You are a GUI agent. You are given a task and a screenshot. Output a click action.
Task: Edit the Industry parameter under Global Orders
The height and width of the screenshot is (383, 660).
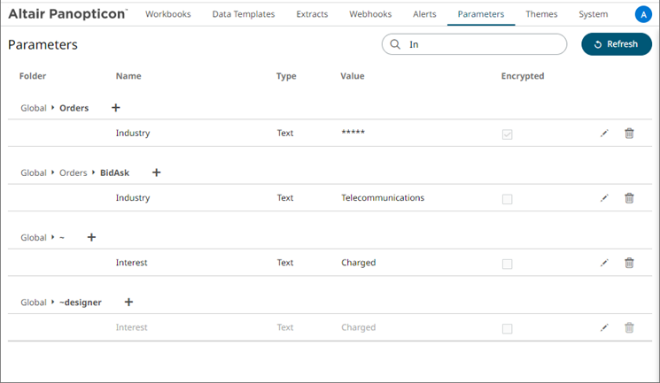[x=604, y=134]
